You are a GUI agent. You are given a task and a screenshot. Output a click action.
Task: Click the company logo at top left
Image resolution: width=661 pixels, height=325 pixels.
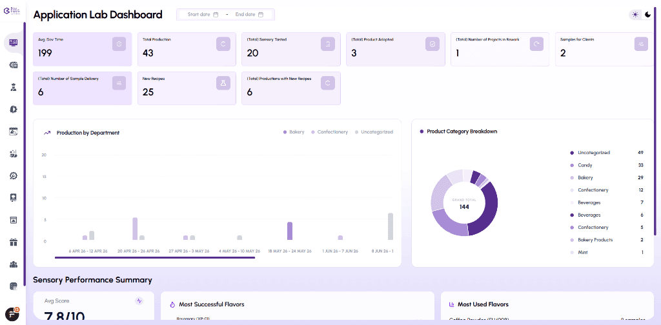point(13,10)
